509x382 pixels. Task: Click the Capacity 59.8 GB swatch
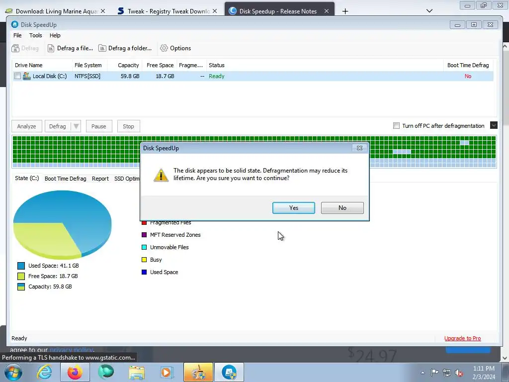pos(21,286)
